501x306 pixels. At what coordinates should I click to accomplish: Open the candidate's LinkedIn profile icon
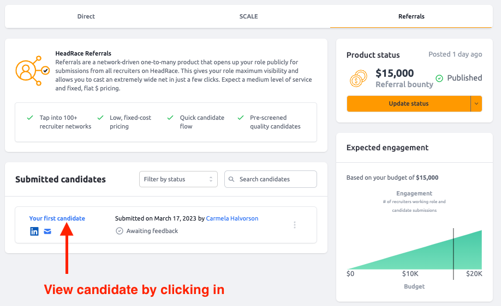34,231
